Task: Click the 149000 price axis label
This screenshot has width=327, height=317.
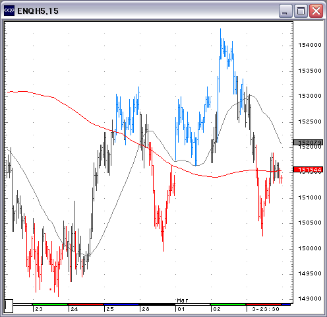Action: (310, 299)
